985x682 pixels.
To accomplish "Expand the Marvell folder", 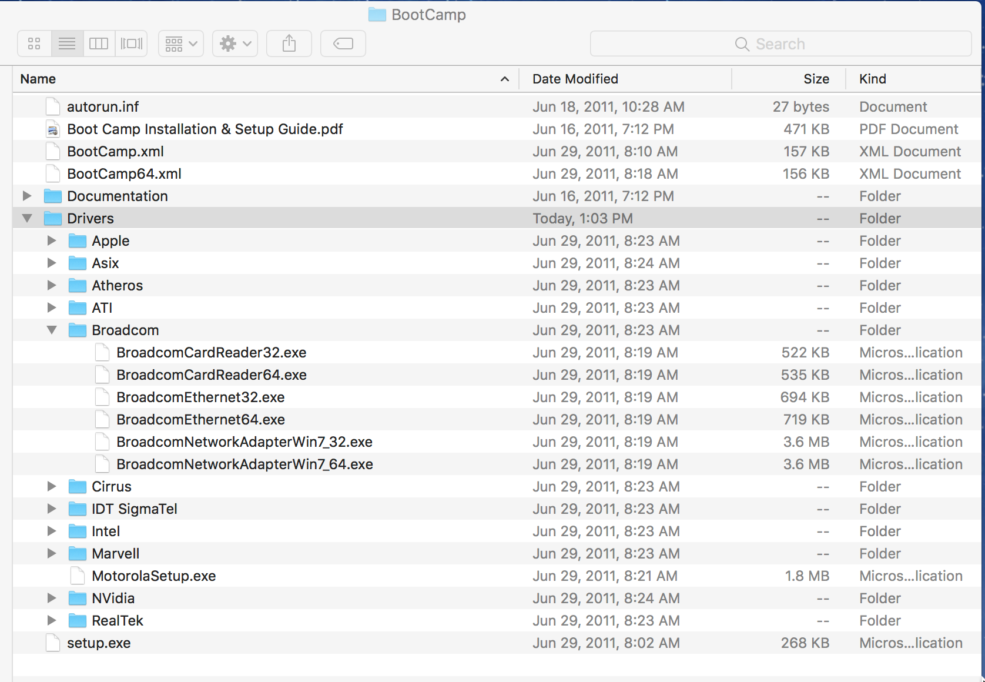I will coord(52,553).
